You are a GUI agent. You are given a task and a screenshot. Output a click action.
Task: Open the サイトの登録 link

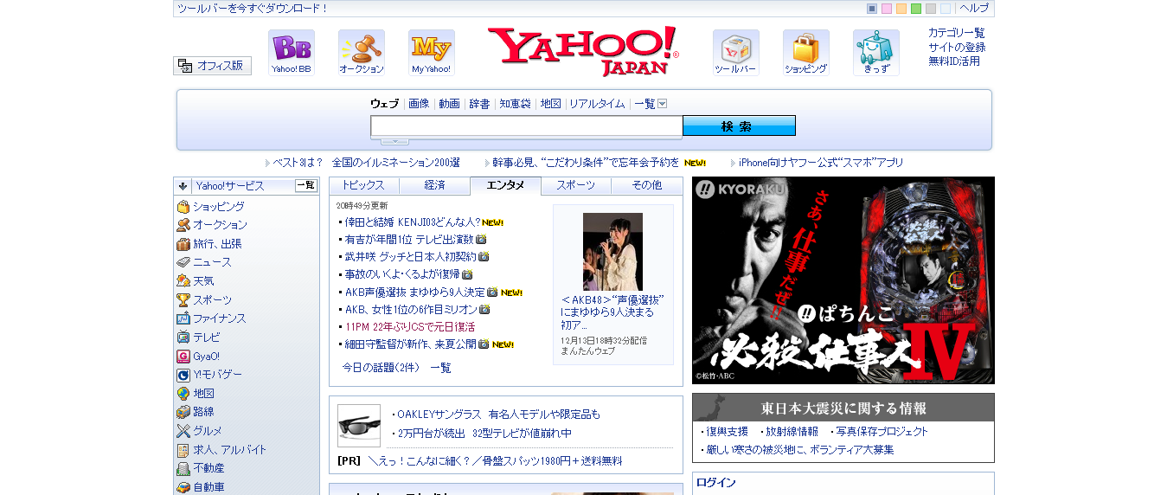click(x=957, y=47)
